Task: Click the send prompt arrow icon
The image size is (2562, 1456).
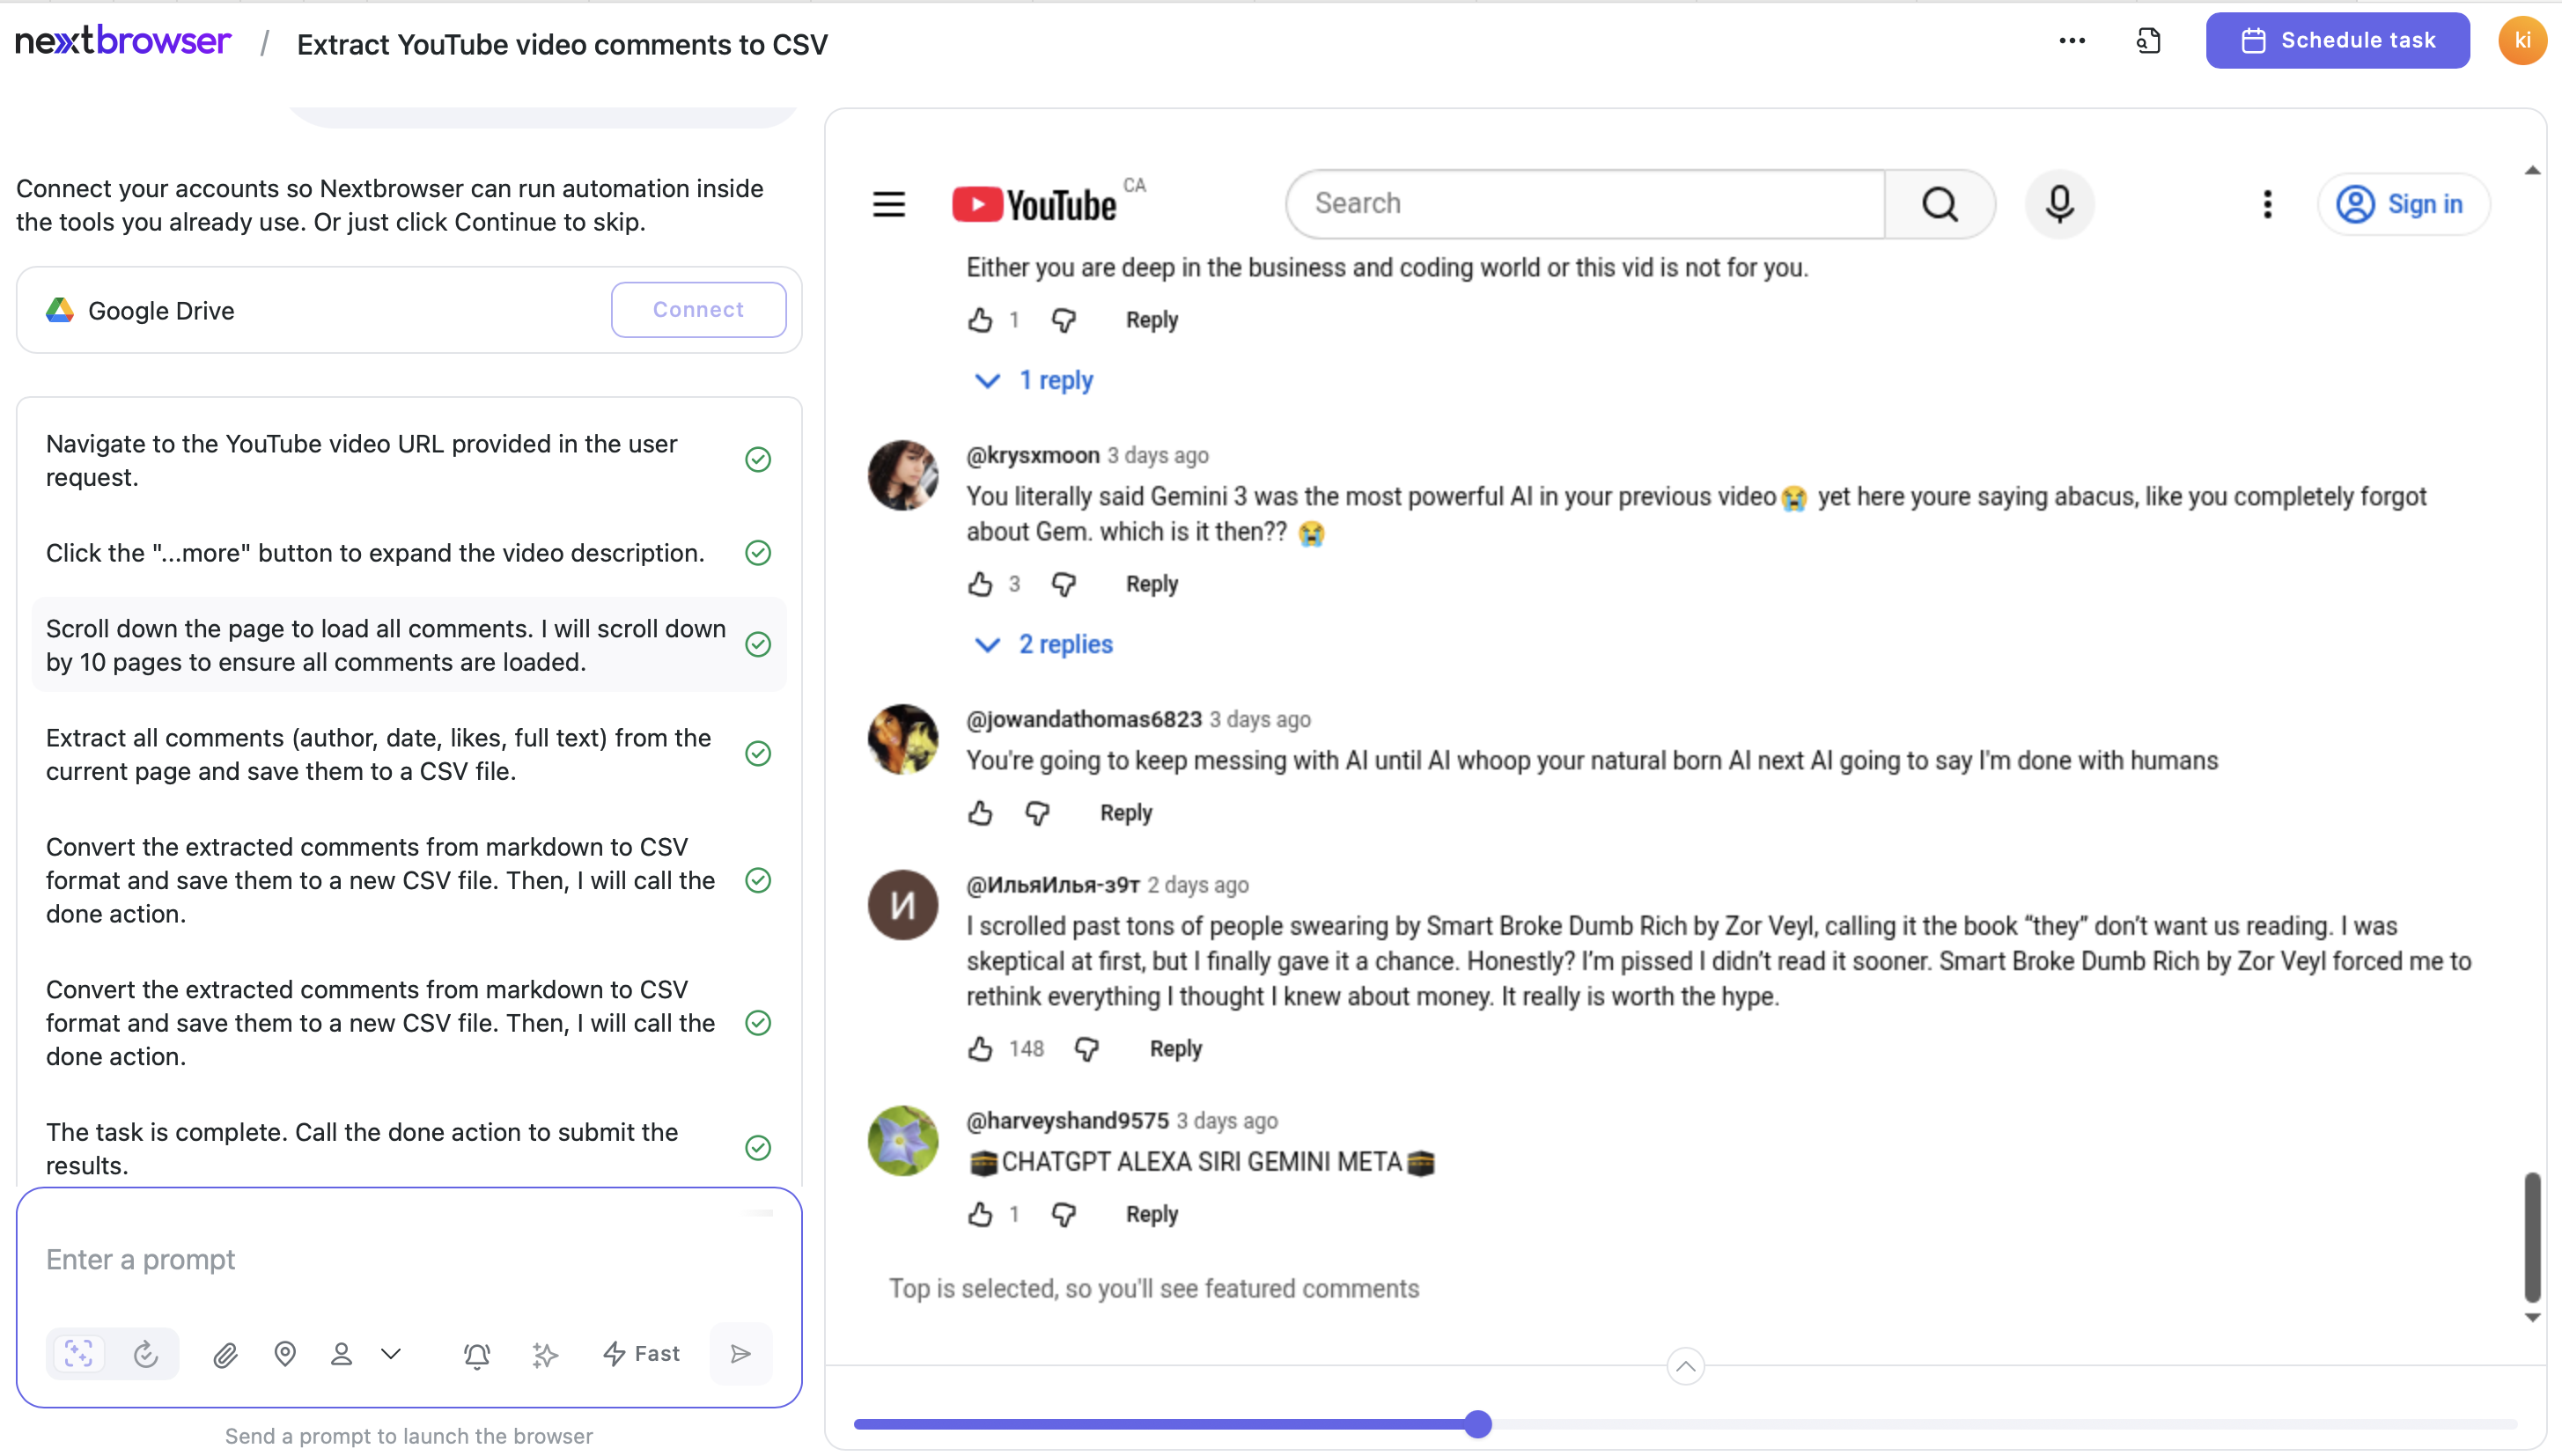Action: (740, 1354)
